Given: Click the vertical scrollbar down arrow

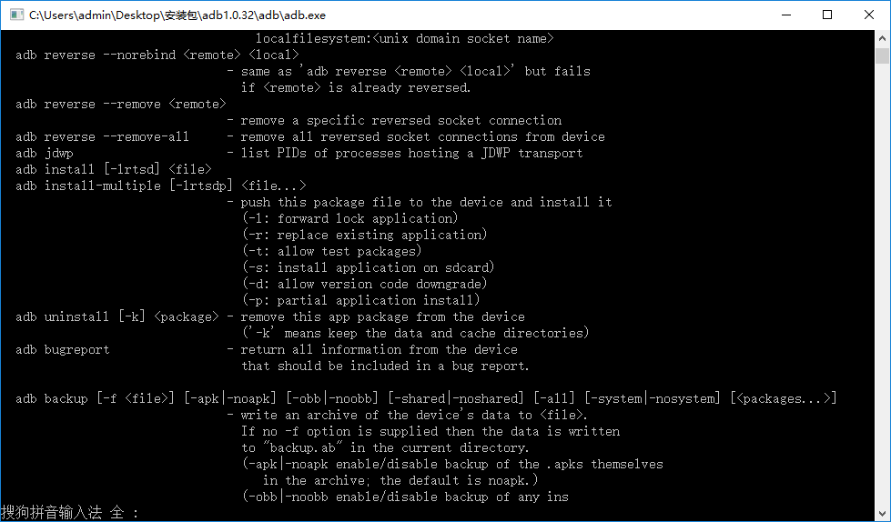Looking at the screenshot, I should point(882,513).
